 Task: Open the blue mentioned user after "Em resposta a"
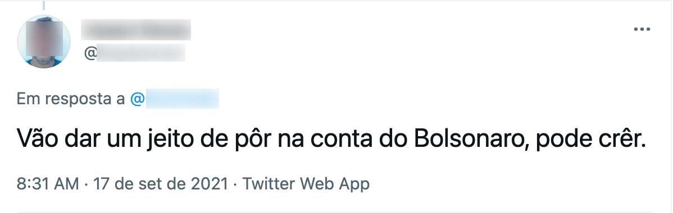tap(174, 99)
